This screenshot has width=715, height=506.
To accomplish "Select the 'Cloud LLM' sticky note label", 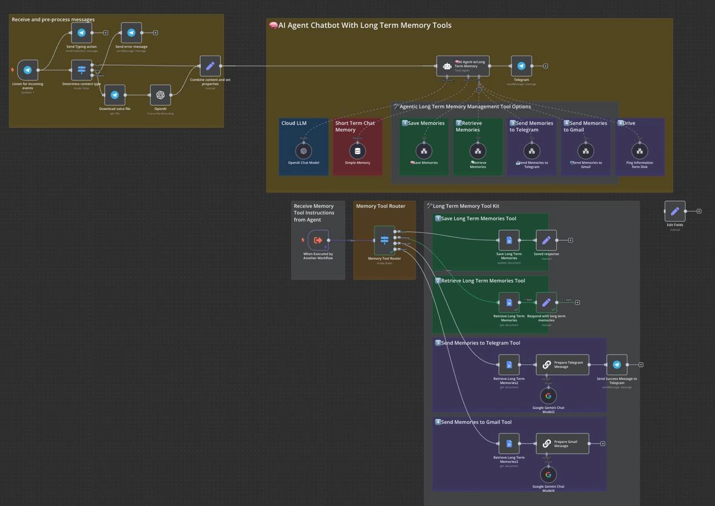I will (294, 123).
